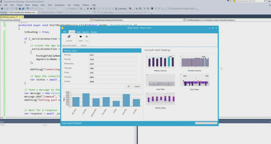Open the Code Map tool
This screenshot has height=144, width=271.
[121, 9]
